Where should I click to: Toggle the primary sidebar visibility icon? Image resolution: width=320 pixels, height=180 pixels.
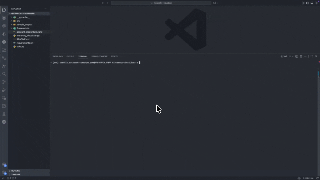pos(307,3)
